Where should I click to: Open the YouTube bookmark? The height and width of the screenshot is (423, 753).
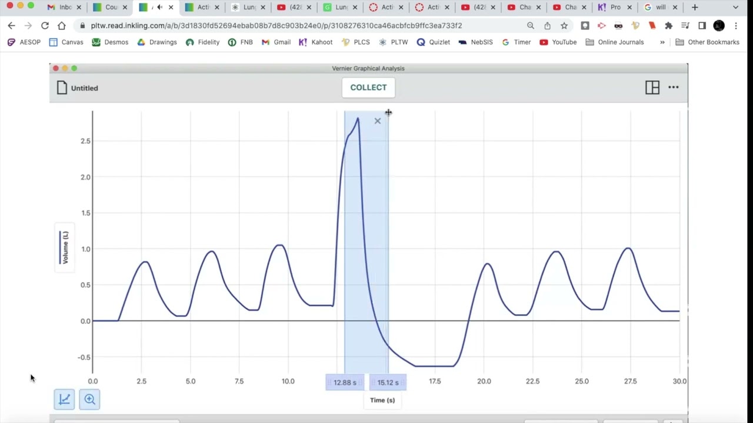point(558,42)
